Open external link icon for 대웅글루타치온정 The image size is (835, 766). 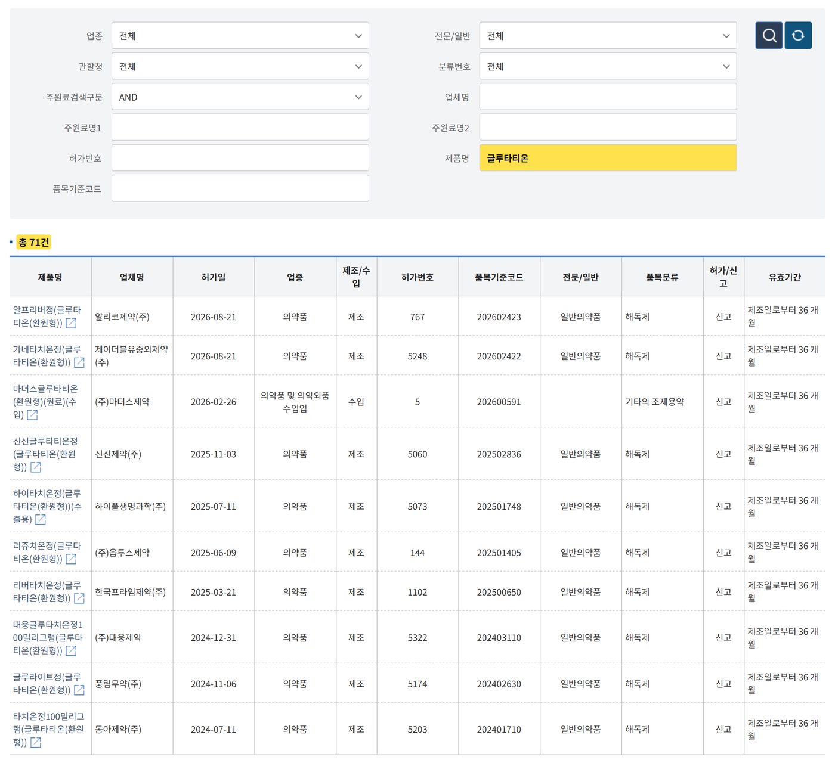pos(71,651)
